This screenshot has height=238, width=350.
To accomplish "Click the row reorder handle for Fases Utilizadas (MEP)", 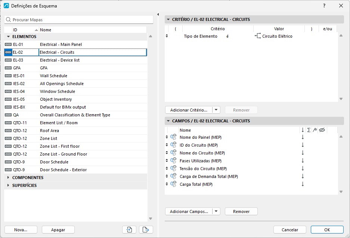I will [167, 160].
